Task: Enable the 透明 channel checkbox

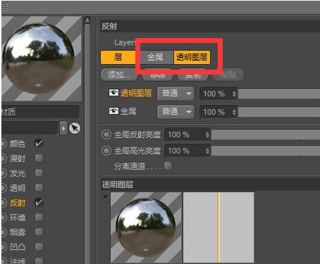Action: [x=39, y=187]
